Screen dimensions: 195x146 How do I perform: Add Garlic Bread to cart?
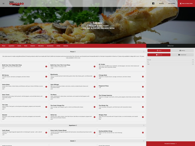(x=46, y=133)
